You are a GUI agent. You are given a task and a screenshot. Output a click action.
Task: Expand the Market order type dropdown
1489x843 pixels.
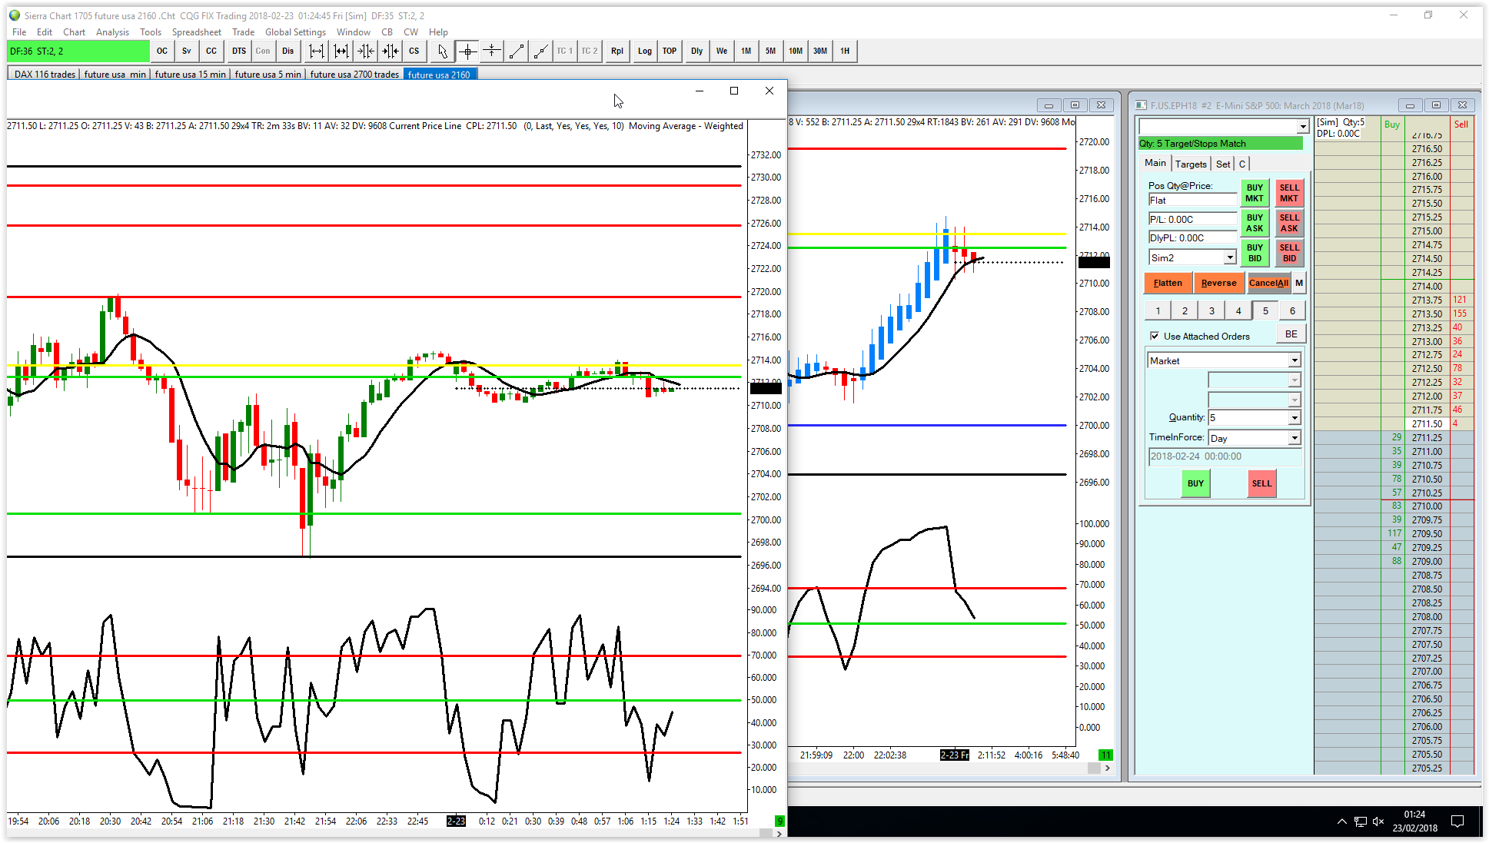coord(1295,360)
